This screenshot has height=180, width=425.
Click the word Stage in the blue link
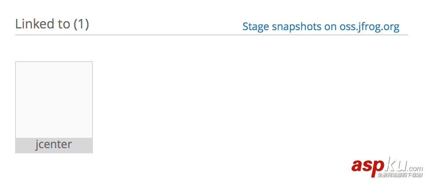[256, 27]
